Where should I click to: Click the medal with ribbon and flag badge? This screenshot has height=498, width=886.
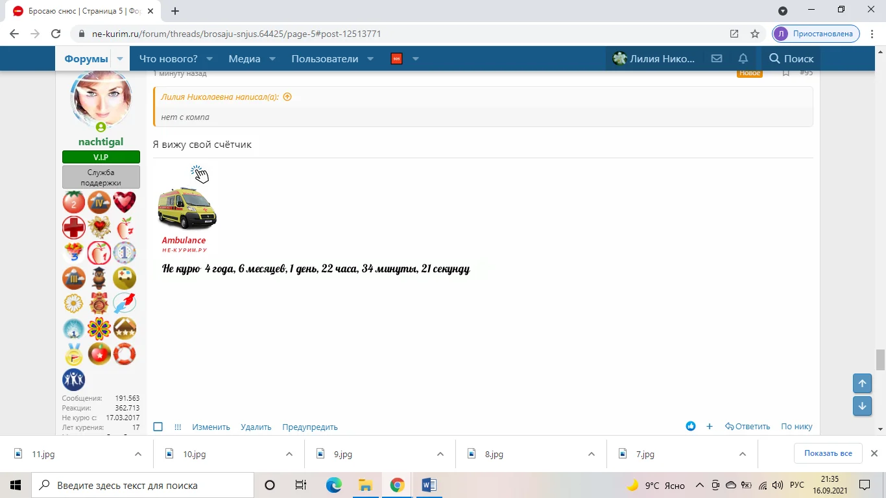[x=74, y=354]
